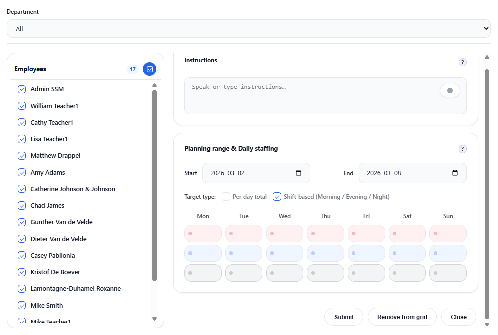Uncheck Lamontagne-Duhamel Roxanne
The width and height of the screenshot is (498, 335).
pos(22,288)
